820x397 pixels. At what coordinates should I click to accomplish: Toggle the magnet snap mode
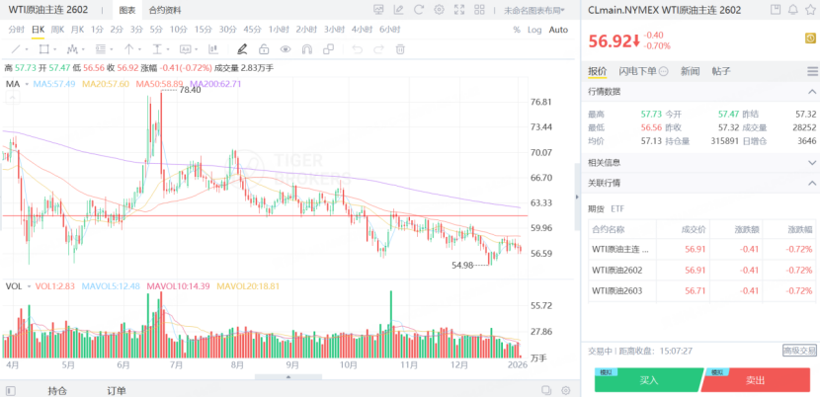point(307,49)
